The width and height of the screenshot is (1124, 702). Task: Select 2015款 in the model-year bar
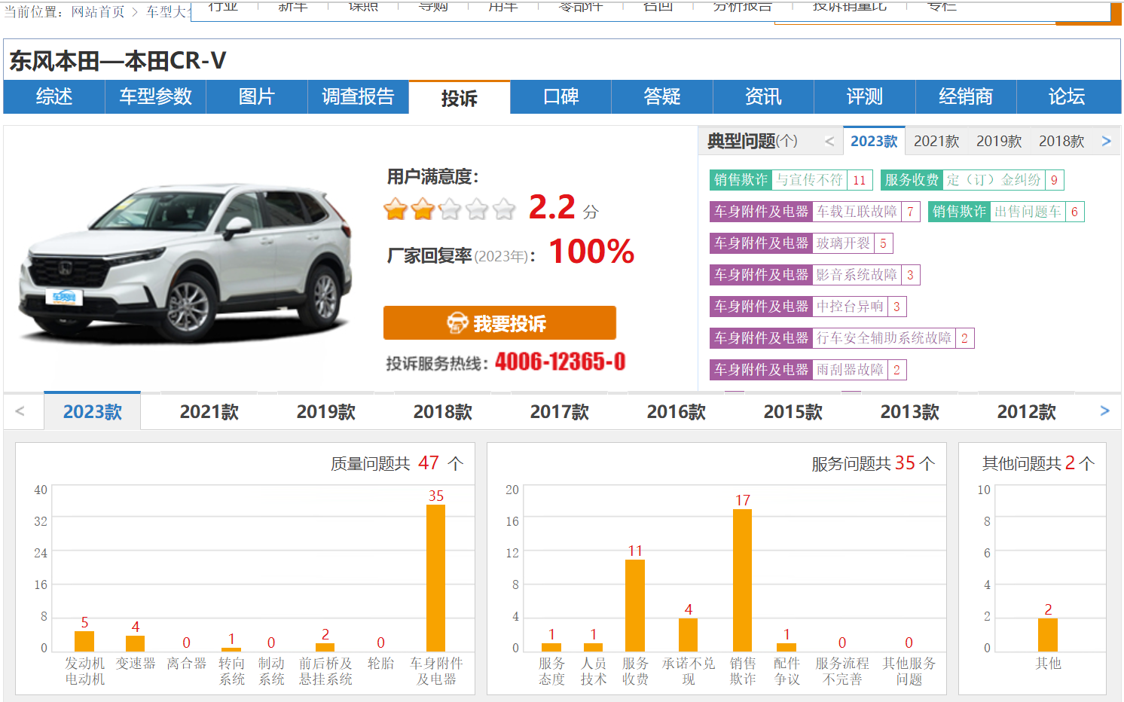[x=793, y=411]
